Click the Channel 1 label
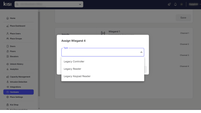Viewport: 201px width, 113px height. click(184, 33)
